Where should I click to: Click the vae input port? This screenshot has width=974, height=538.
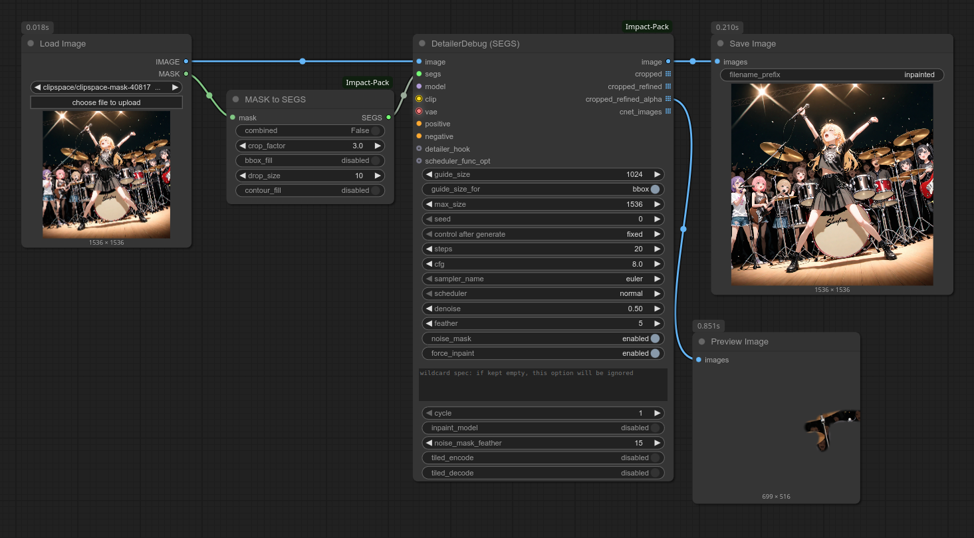click(419, 111)
